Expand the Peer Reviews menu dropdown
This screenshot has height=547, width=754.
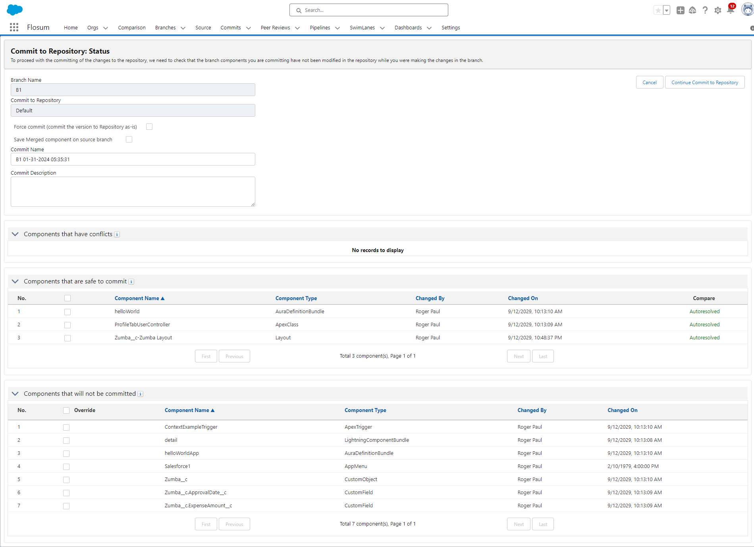pyautogui.click(x=297, y=28)
